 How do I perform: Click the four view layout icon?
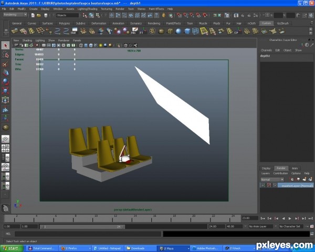pos(5,148)
